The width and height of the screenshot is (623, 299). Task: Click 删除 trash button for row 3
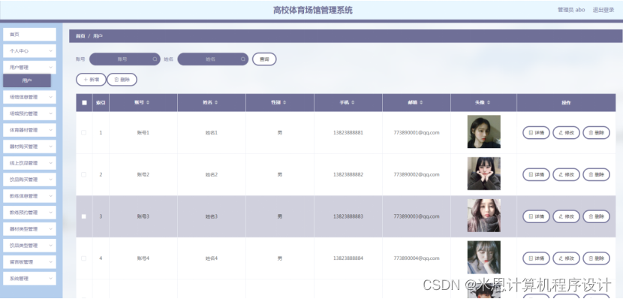(597, 216)
